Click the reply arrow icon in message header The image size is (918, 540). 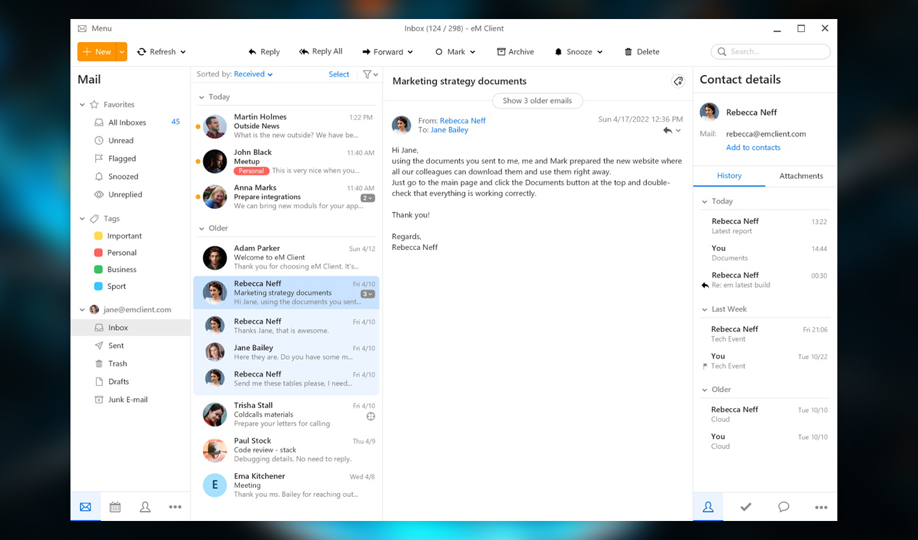coord(667,130)
